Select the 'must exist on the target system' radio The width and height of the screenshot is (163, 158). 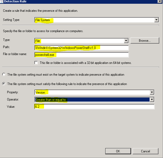(x=4, y=74)
